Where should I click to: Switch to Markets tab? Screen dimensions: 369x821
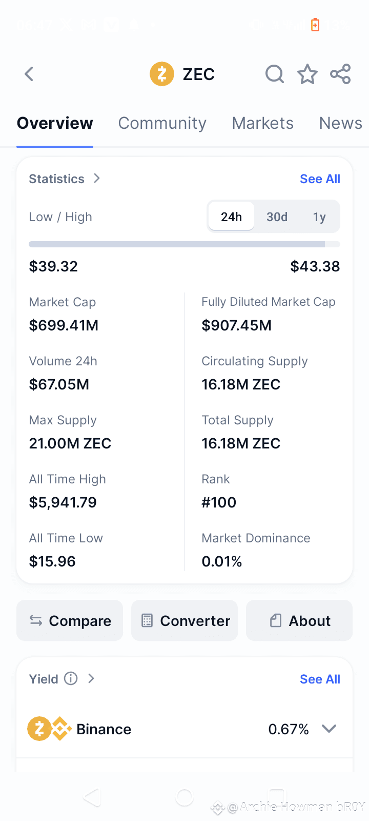(263, 123)
